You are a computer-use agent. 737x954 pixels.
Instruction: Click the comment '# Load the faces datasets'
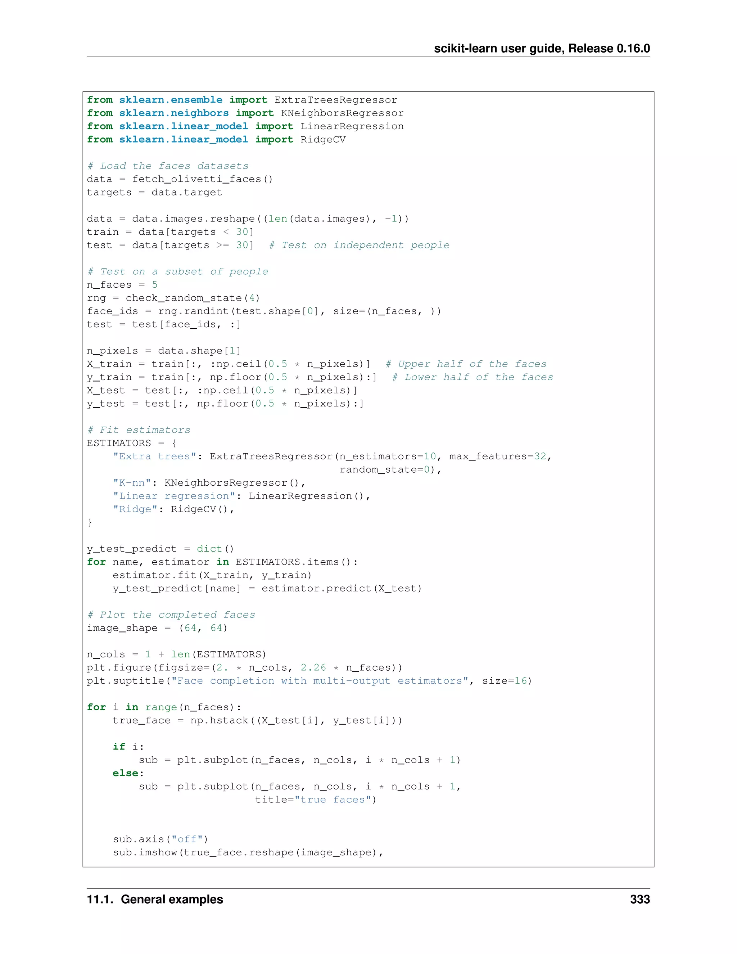coord(168,166)
